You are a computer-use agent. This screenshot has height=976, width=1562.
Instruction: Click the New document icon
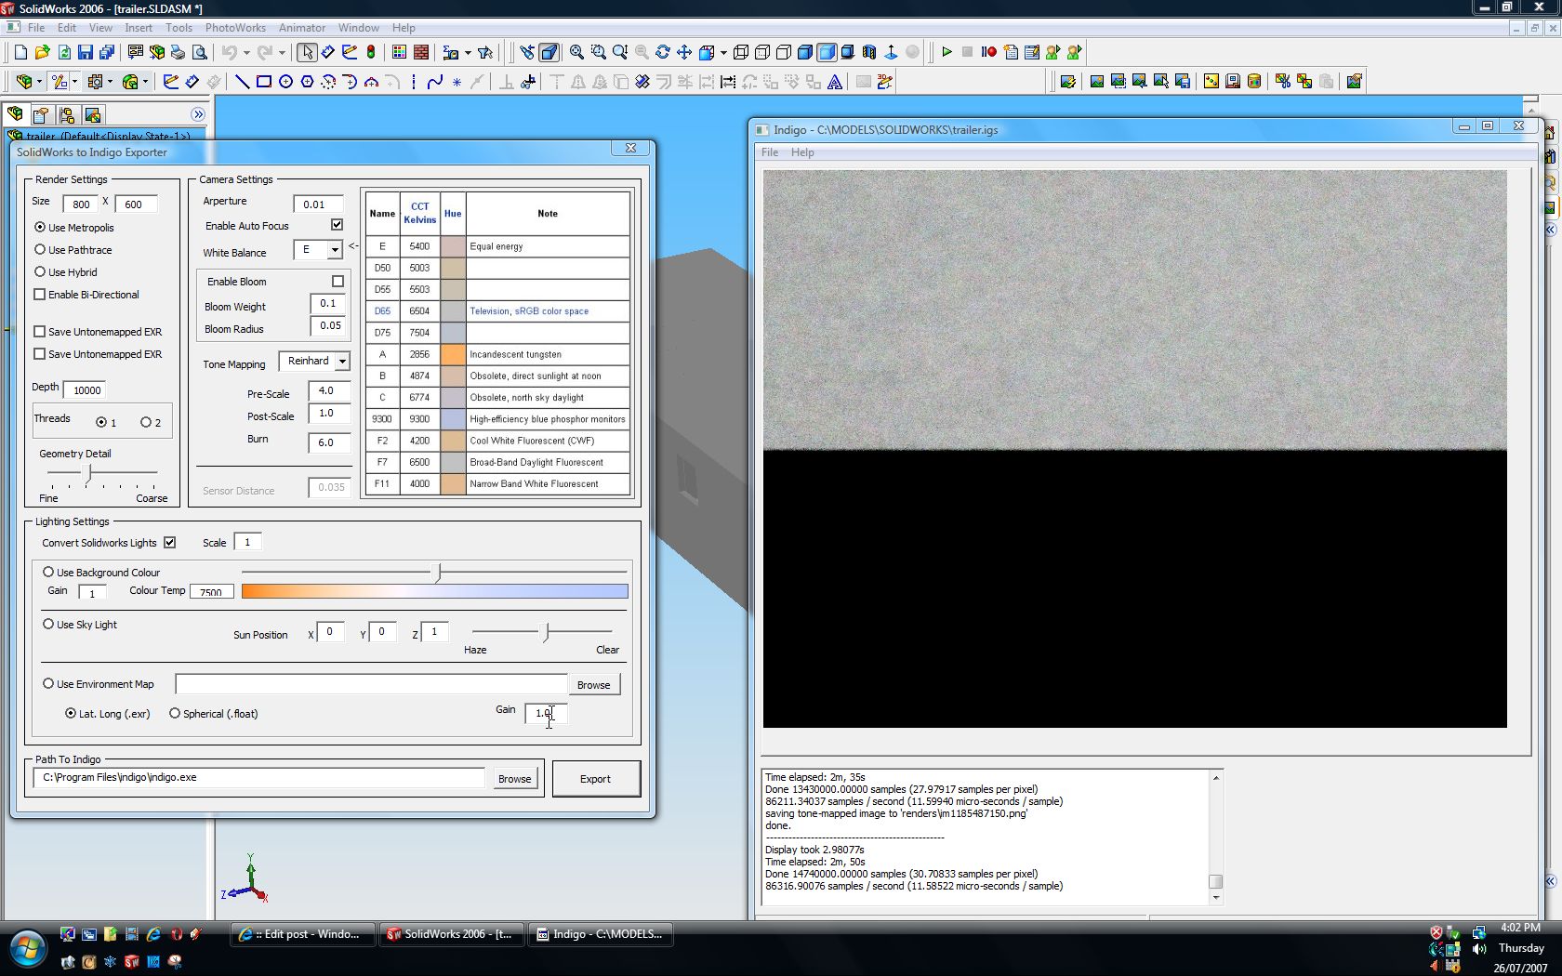(x=20, y=52)
